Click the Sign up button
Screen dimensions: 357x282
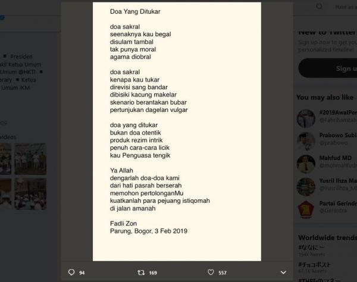coord(328,68)
